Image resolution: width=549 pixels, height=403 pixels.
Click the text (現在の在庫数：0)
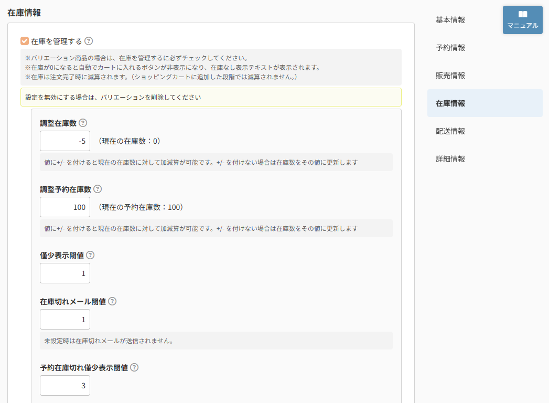[x=129, y=141]
